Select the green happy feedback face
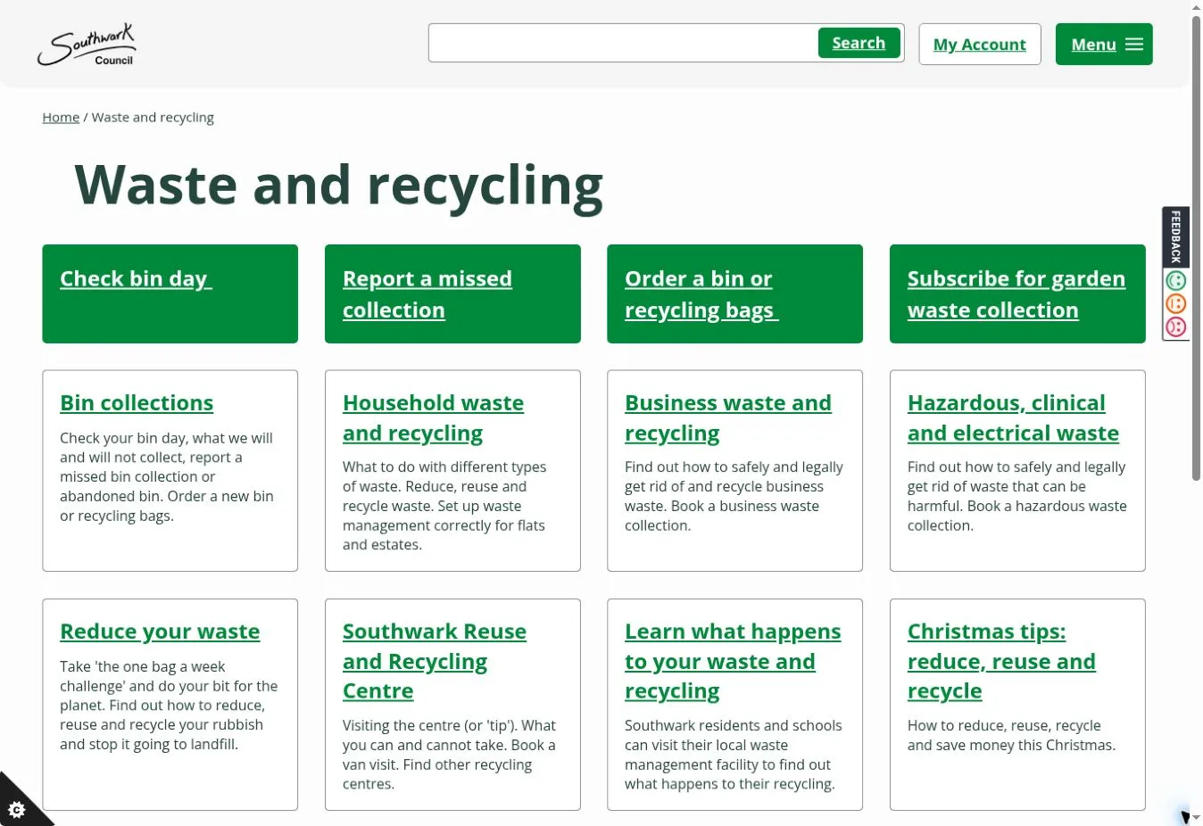 coord(1176,281)
